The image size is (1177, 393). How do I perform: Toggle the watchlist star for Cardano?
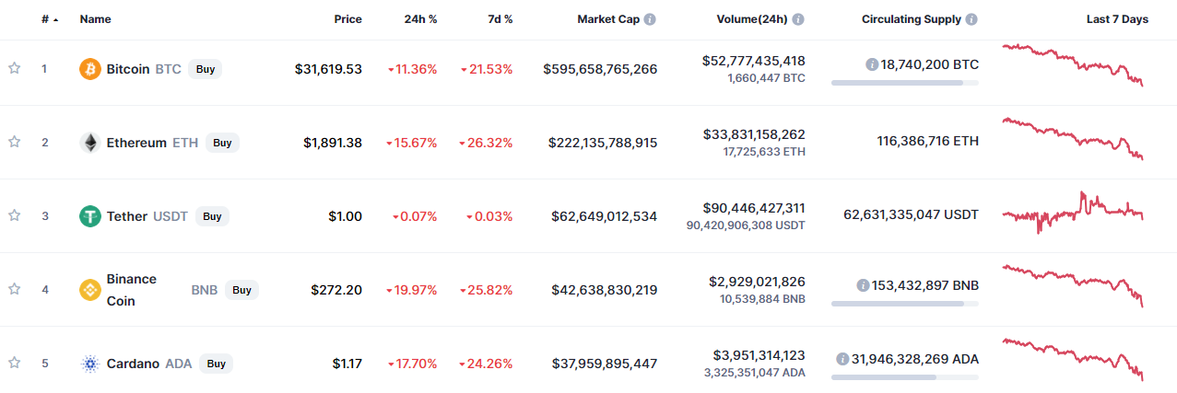coord(14,363)
